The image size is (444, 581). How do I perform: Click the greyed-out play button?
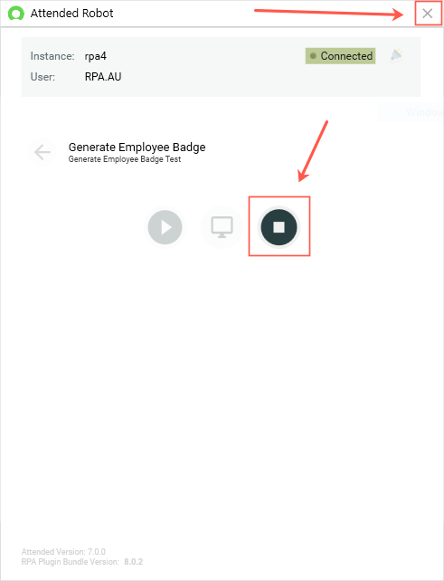click(x=165, y=227)
